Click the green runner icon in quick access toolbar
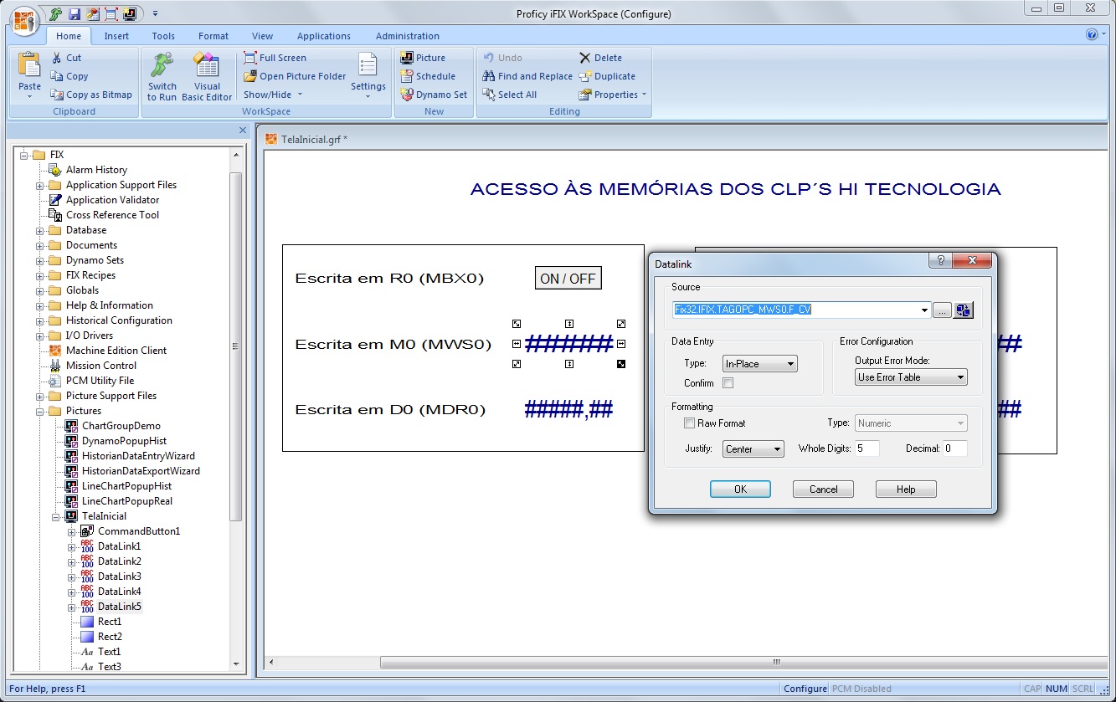The height and width of the screenshot is (702, 1116). 56,13
